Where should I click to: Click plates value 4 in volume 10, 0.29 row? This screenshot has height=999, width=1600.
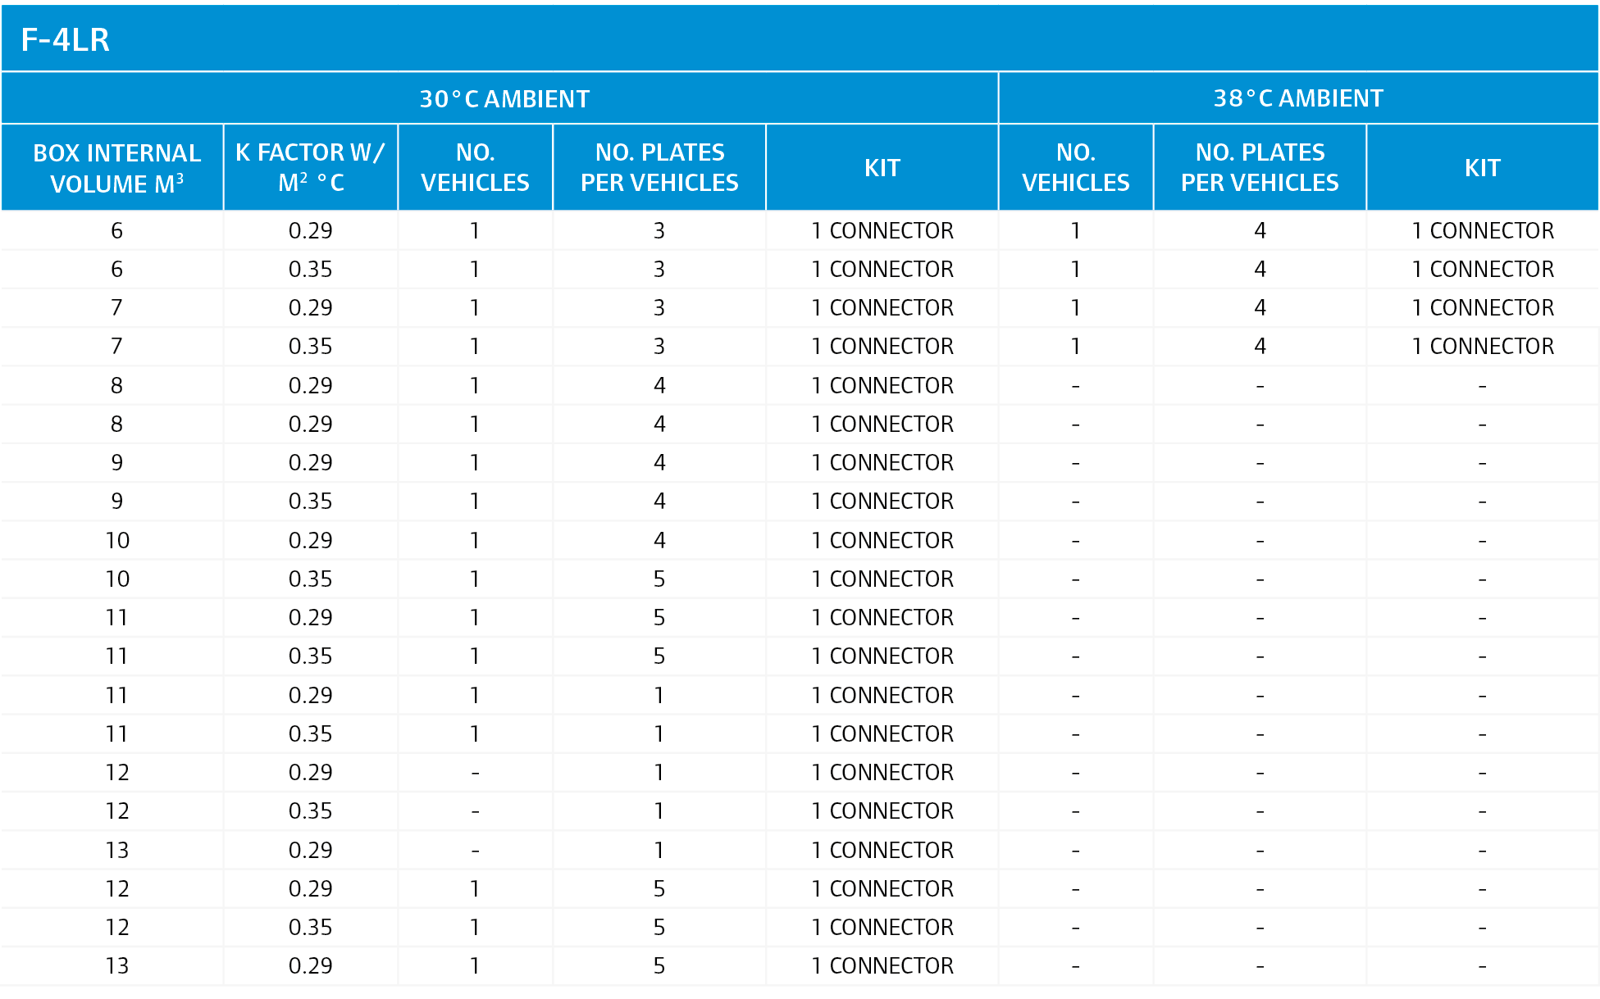tap(659, 541)
